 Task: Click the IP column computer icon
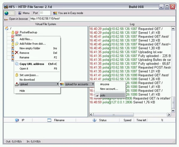(17, 120)
